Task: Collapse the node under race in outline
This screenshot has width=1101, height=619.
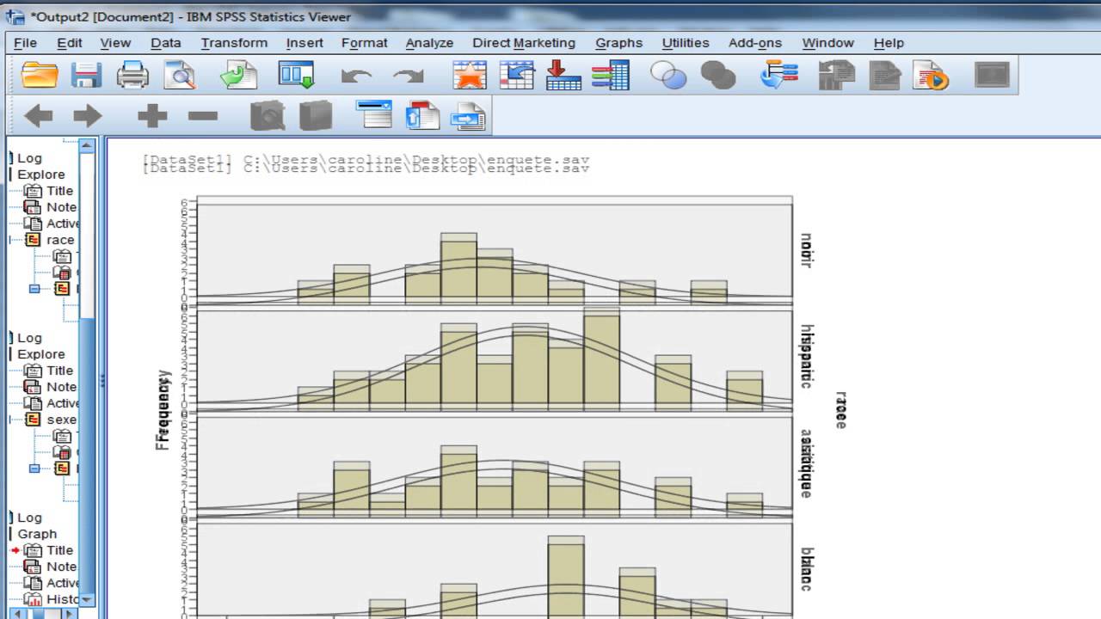Action: point(34,289)
